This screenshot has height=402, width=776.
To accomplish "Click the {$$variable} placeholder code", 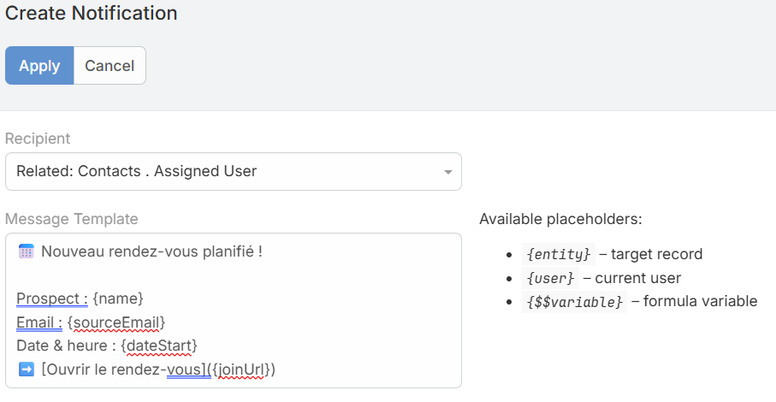I will 573,302.
